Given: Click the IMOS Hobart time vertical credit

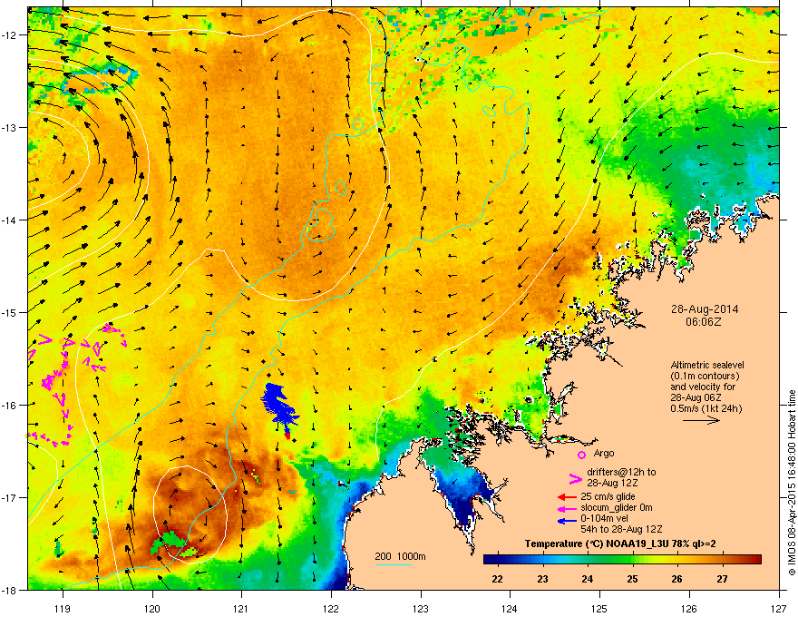Looking at the screenshot, I should tap(792, 483).
